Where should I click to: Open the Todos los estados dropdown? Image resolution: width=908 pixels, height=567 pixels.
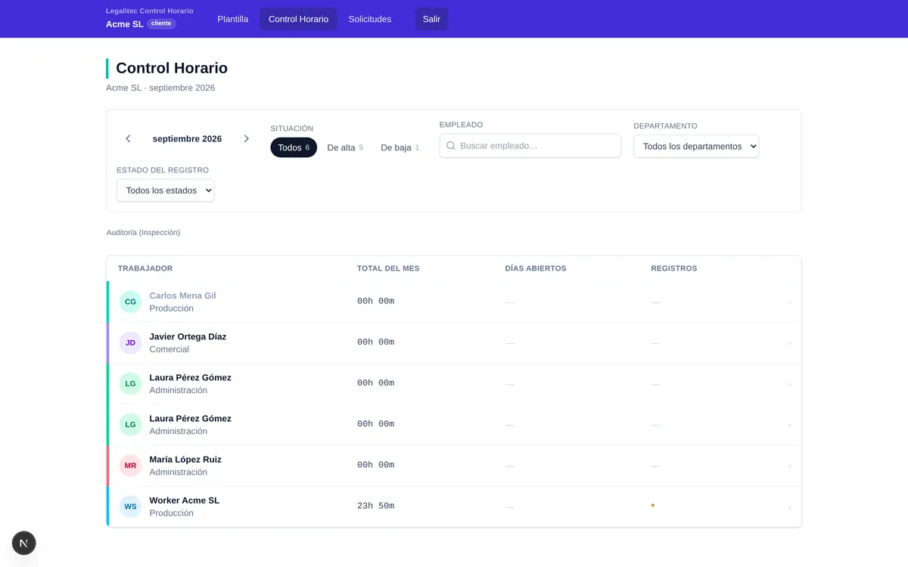(166, 191)
